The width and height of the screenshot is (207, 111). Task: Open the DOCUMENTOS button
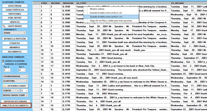click(15, 52)
